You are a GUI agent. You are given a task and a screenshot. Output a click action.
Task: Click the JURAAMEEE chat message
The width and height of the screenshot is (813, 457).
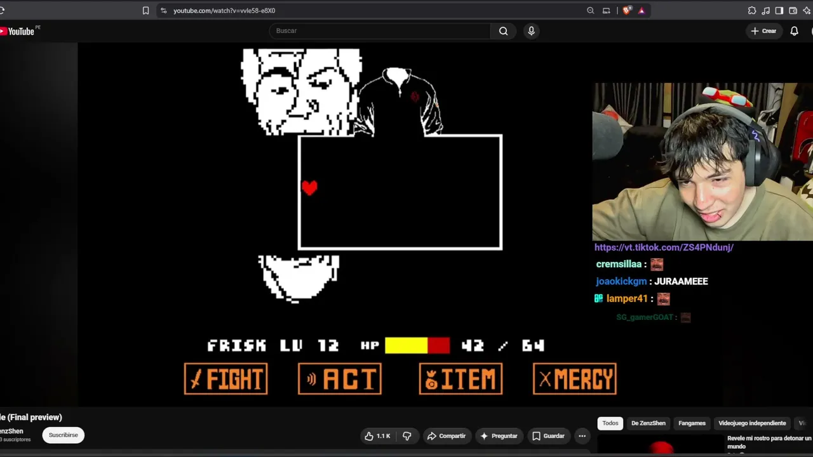(681, 281)
